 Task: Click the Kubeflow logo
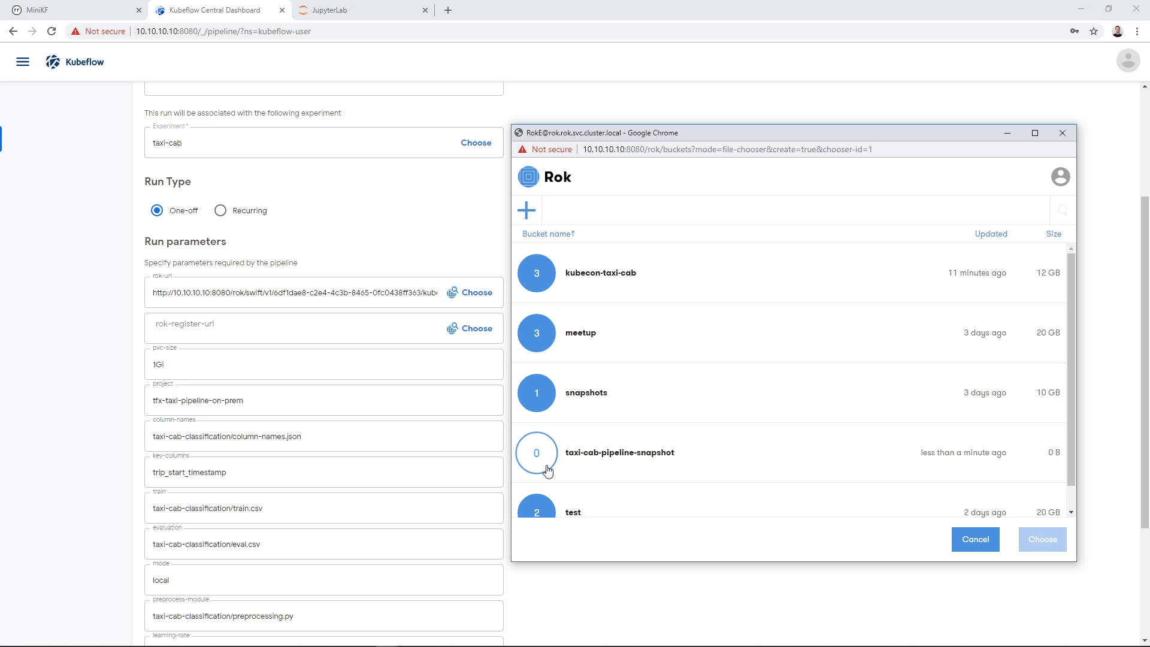coord(75,62)
